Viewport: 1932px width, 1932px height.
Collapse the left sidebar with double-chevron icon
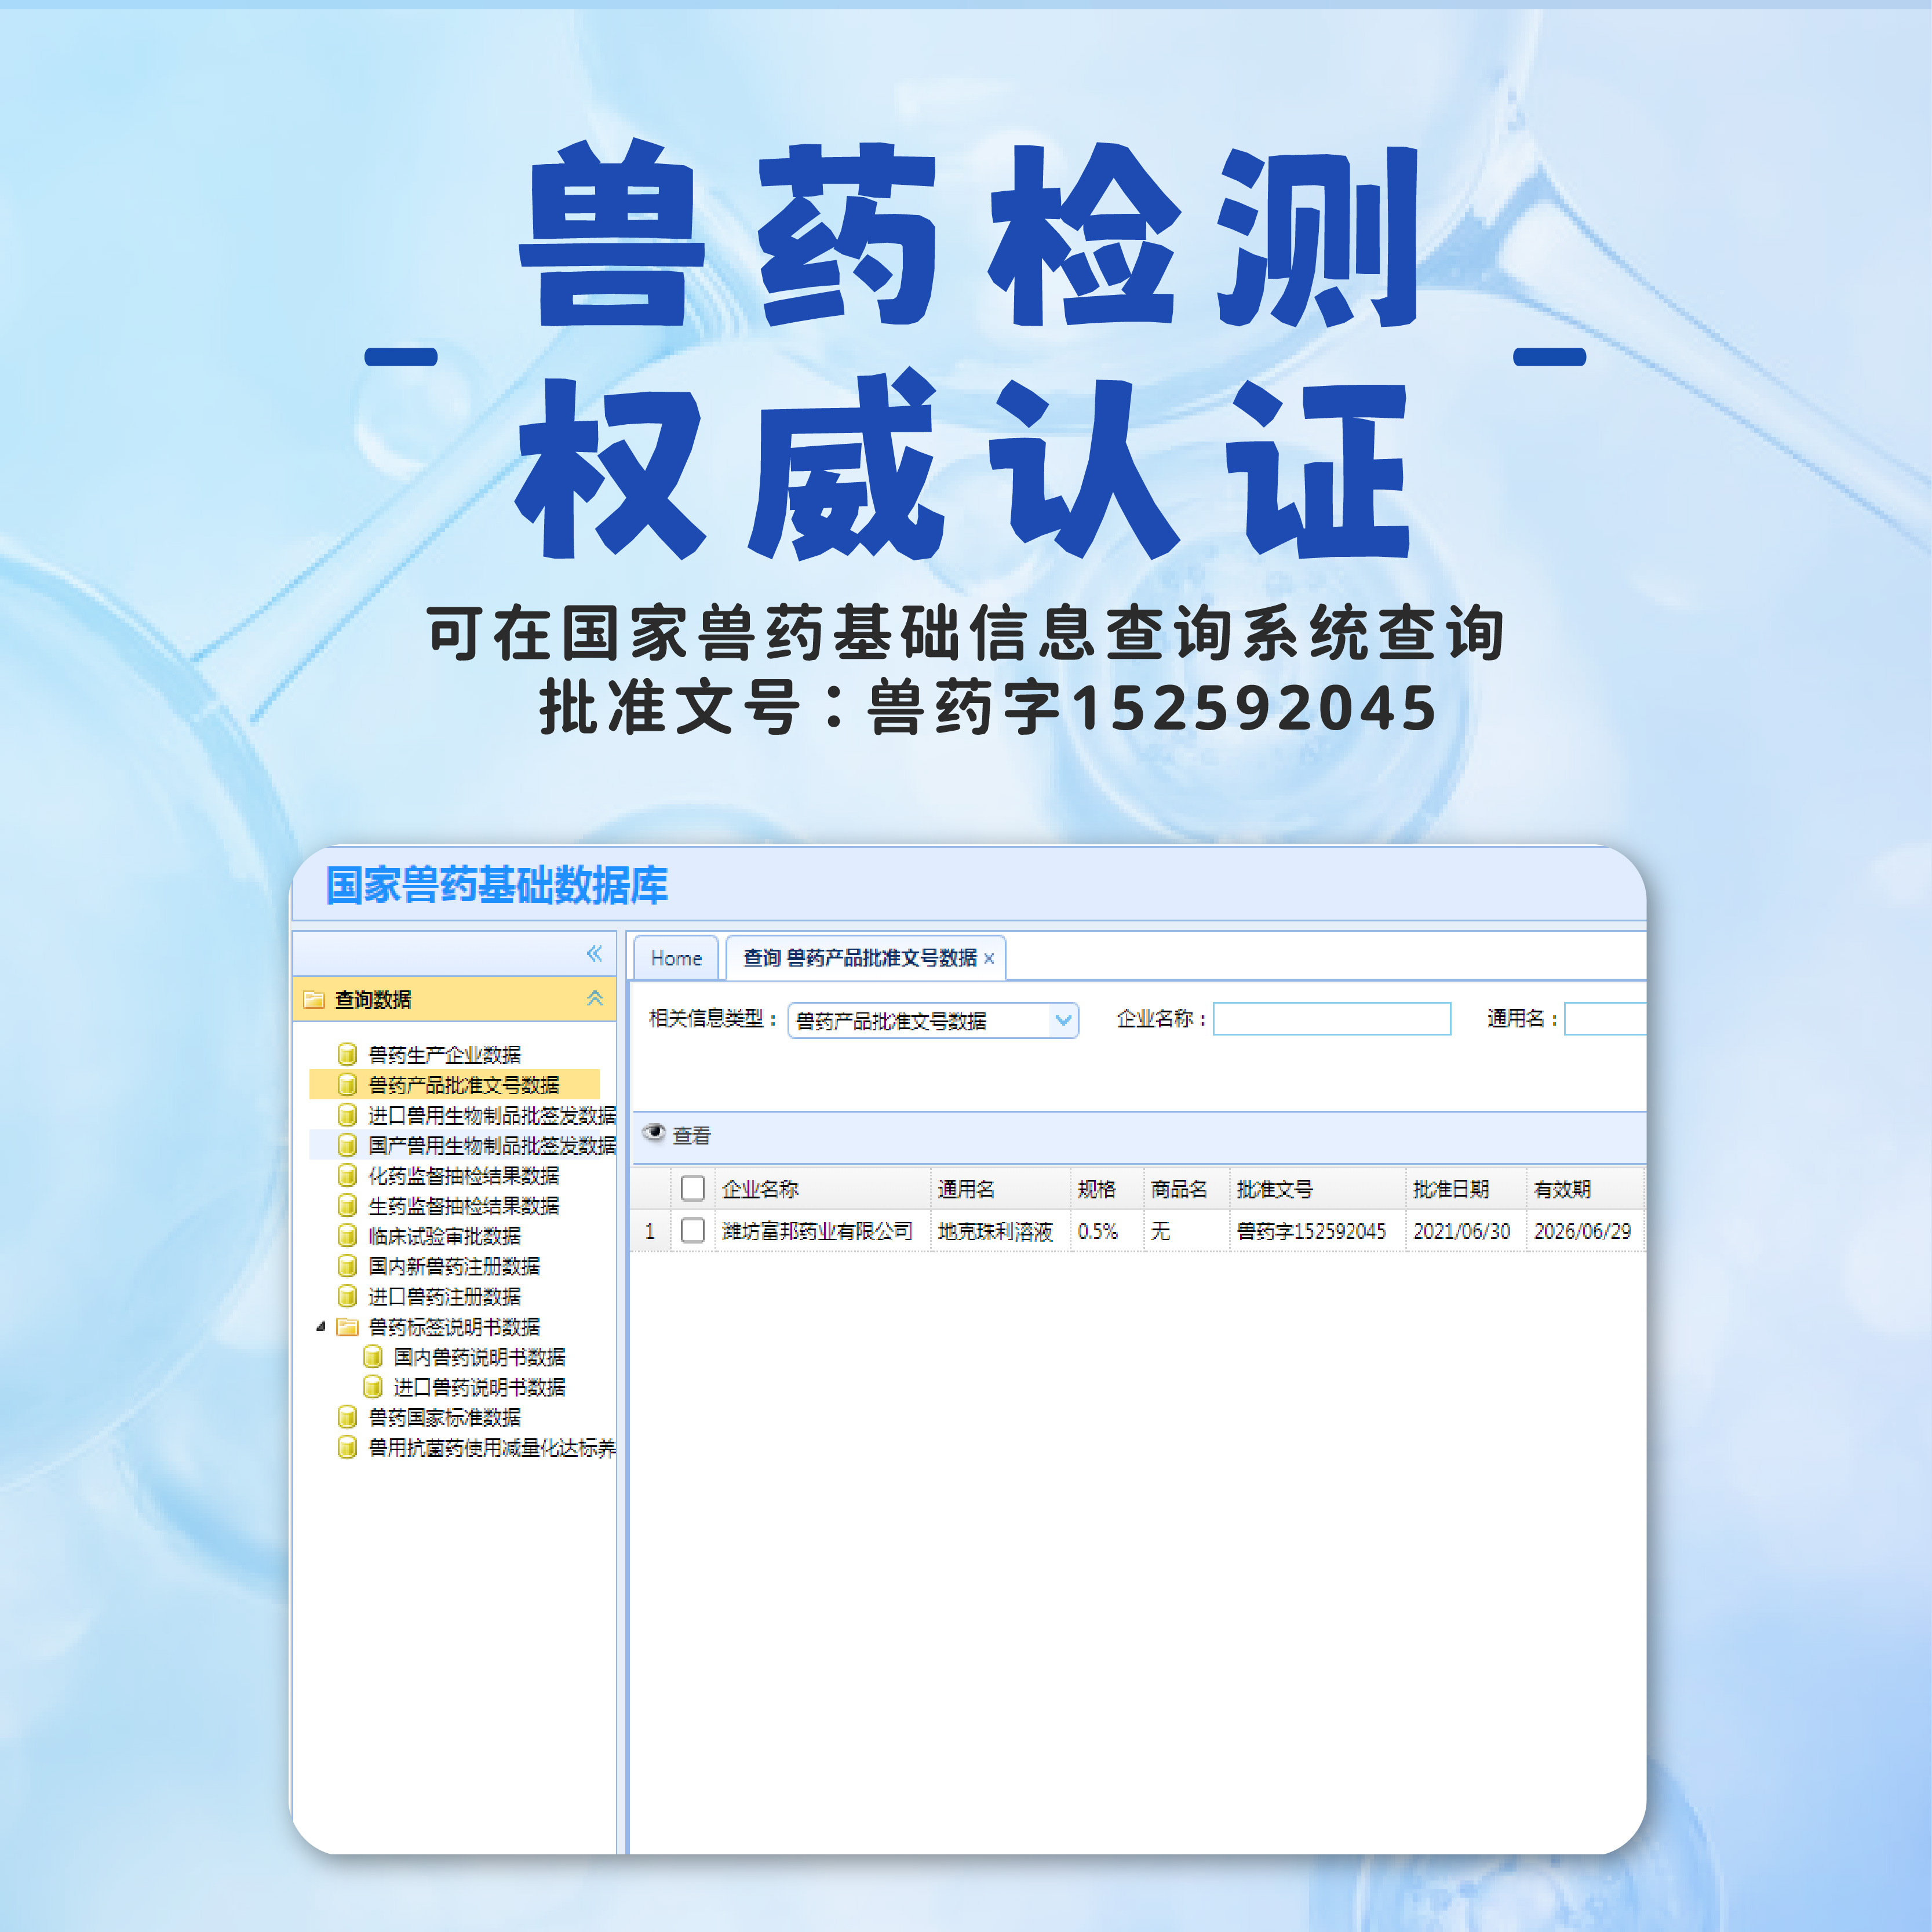coord(594,953)
